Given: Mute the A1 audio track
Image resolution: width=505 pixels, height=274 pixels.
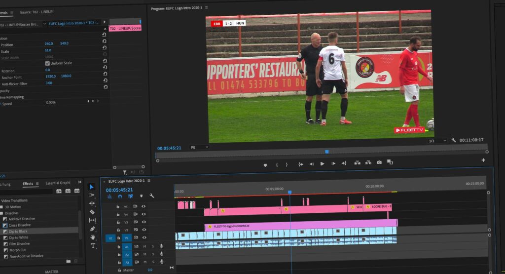Looking at the screenshot, I should [144, 246].
